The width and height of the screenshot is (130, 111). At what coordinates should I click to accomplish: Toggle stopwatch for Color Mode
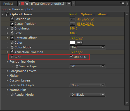pyautogui.click(x=12, y=47)
